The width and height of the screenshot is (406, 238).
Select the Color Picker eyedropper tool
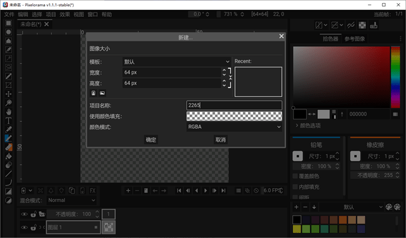tap(8, 129)
